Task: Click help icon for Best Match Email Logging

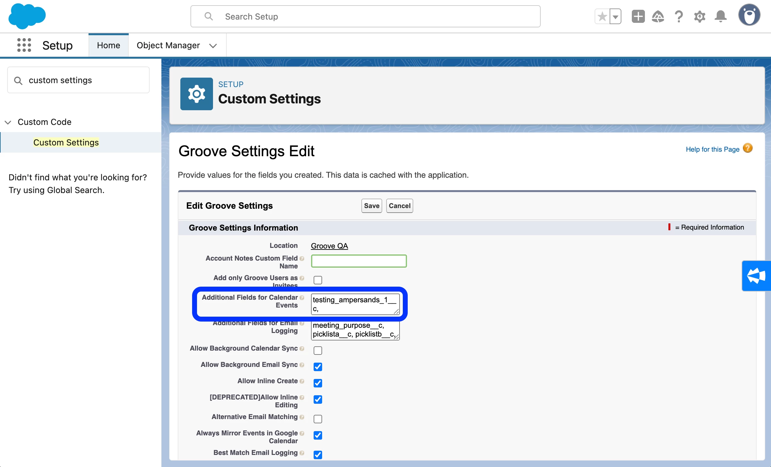Action: 302,453
